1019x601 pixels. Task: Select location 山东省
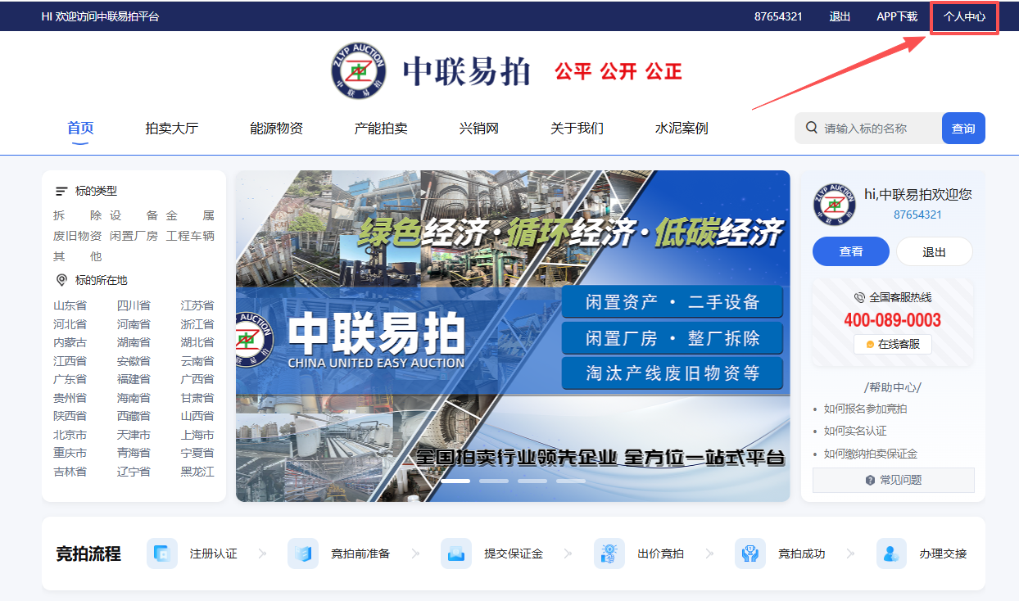coord(70,305)
